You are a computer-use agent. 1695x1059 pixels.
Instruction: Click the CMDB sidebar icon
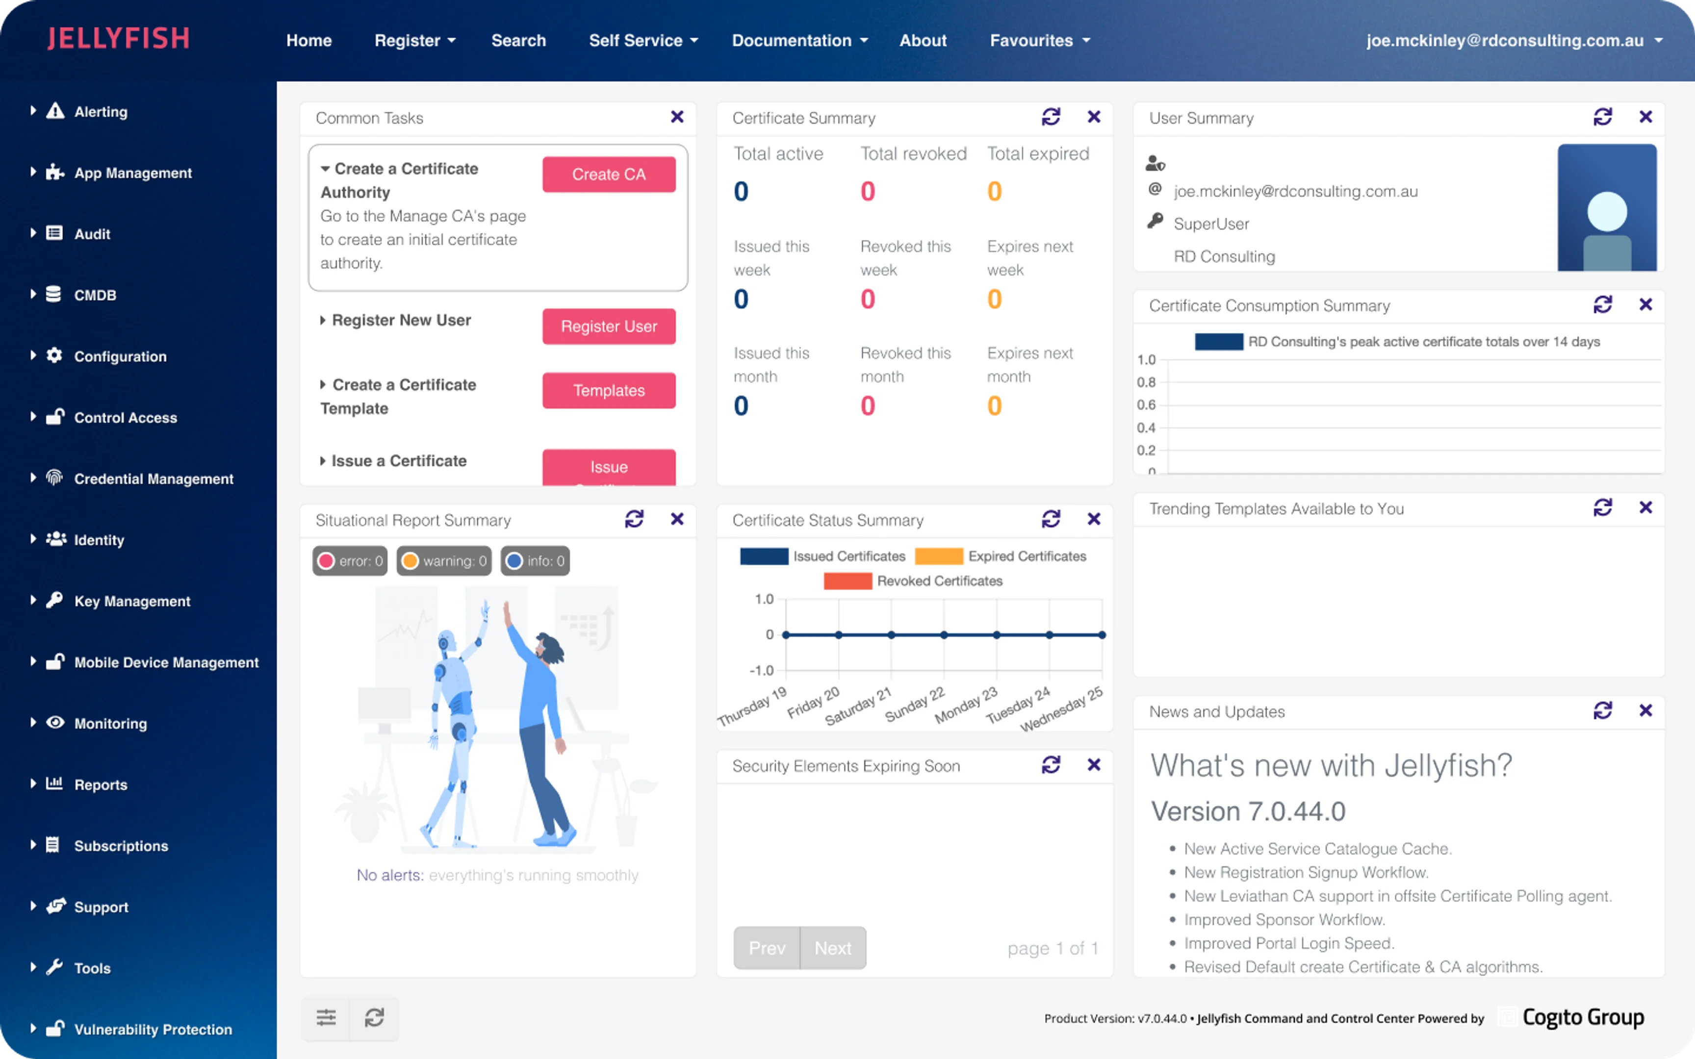54,294
